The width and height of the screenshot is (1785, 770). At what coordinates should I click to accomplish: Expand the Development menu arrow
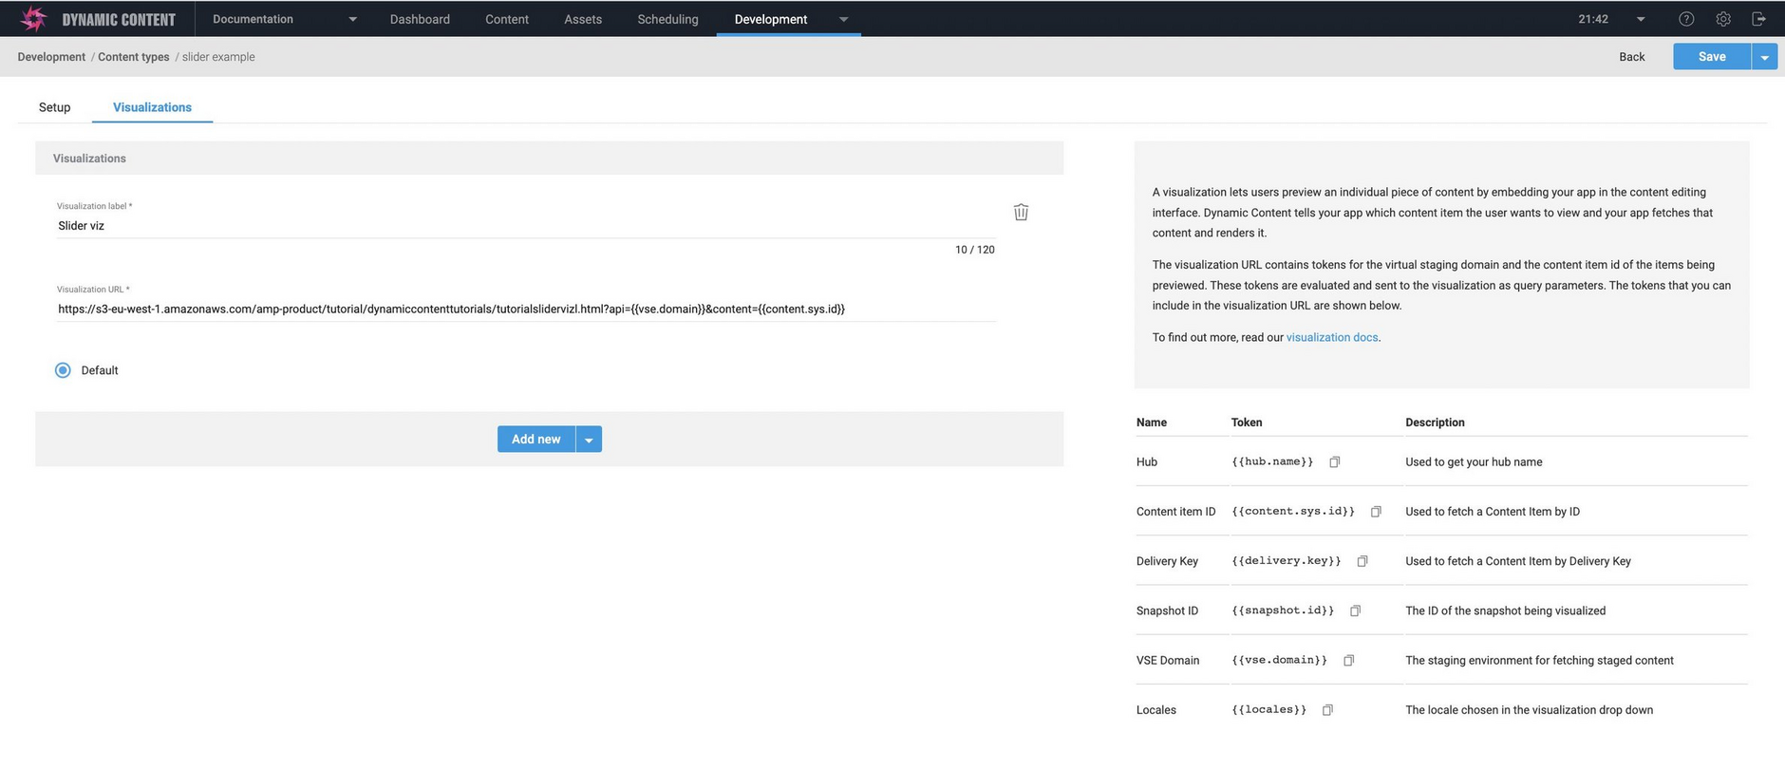click(843, 19)
